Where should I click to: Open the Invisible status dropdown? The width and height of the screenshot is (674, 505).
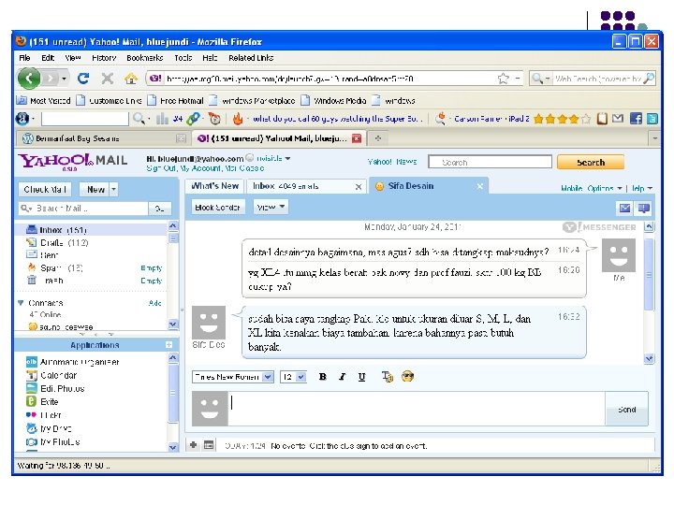pyautogui.click(x=287, y=158)
